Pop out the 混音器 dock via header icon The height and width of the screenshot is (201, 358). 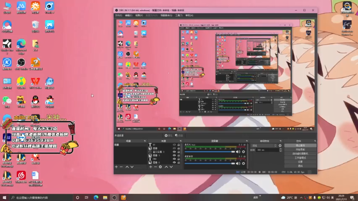[247, 141]
